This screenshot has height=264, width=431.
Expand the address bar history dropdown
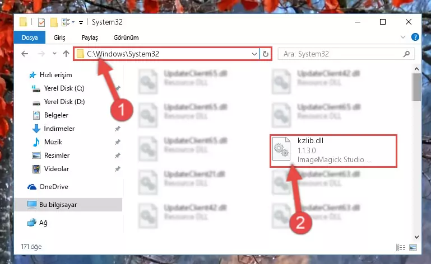click(x=254, y=54)
